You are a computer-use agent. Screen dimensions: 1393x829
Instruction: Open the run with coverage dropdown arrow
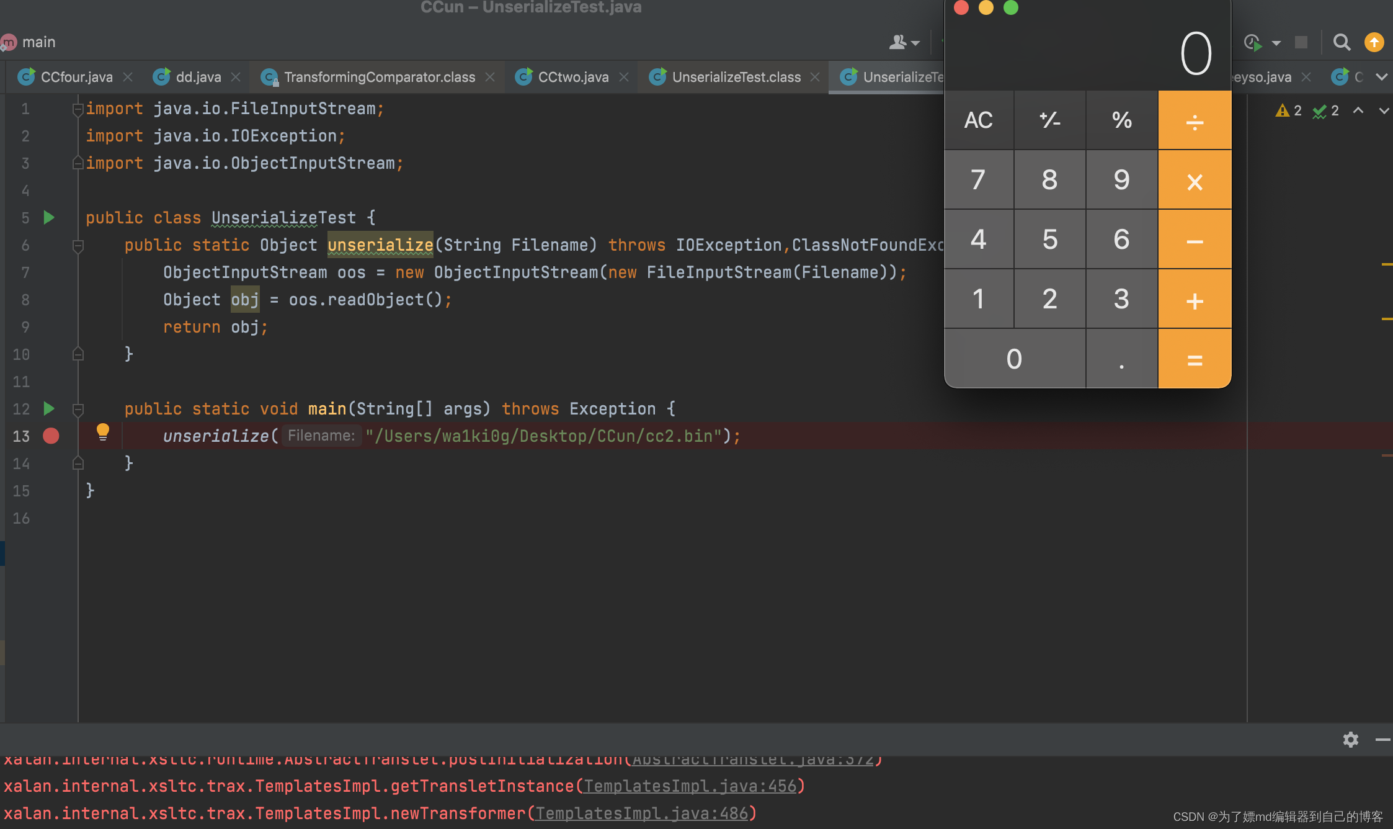[1276, 43]
